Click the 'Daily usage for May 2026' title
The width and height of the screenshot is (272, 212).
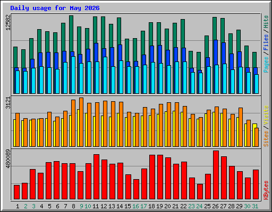[55, 8]
